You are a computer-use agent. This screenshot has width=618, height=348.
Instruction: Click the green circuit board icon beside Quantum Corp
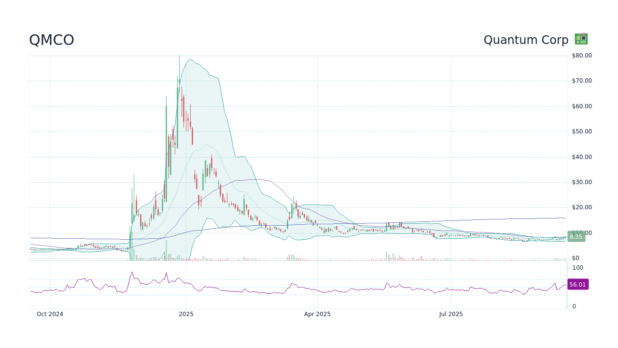click(581, 38)
